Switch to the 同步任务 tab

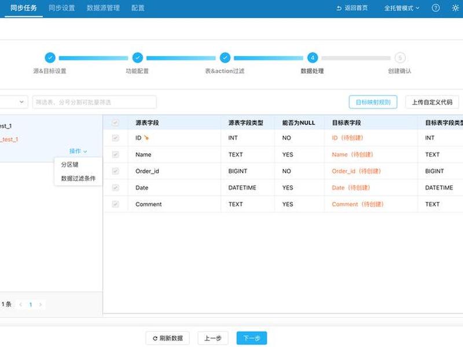[24, 8]
